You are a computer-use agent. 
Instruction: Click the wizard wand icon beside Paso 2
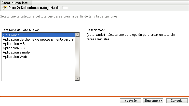(x=5, y=8)
